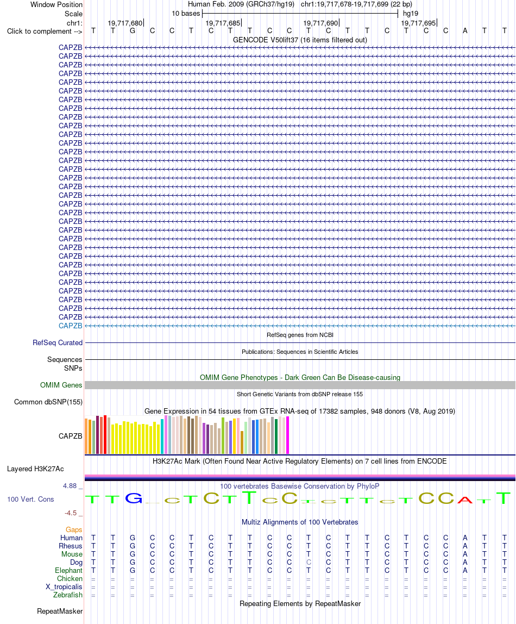Screen dimensions: 516x624
Task: Open the 'GENCODE V50lift37 (16 items filtered out)' track title
Action: [x=300, y=40]
